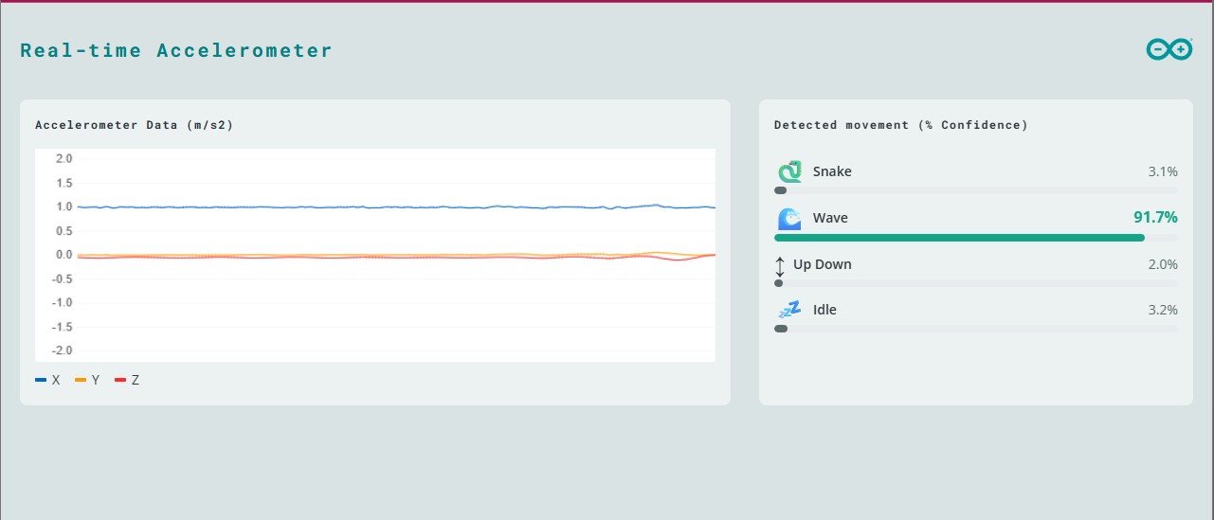
Task: Click the Idle confidence progress bar
Action: 976,329
